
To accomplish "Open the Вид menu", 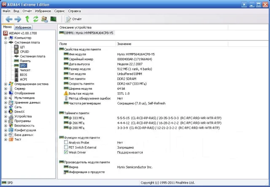I will [x=16, y=11].
